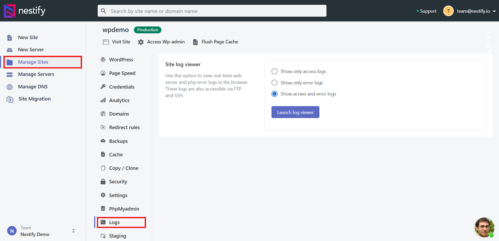Open the Redirect rules section
Screen dimensions: 499x241
[124, 127]
